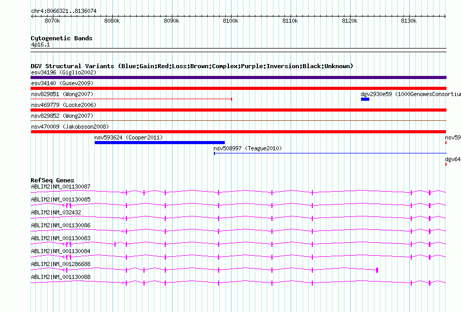The width and height of the screenshot is (461, 312).
Task: Click the 4p16.1 band label
Action: click(x=40, y=44)
